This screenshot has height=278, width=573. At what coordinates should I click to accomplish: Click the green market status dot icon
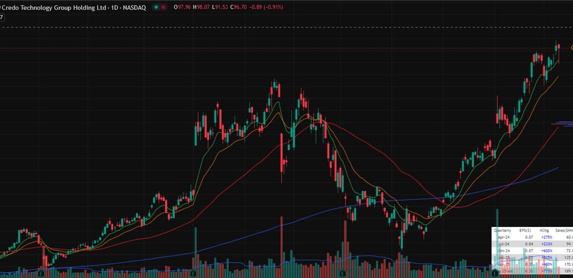pyautogui.click(x=155, y=7)
